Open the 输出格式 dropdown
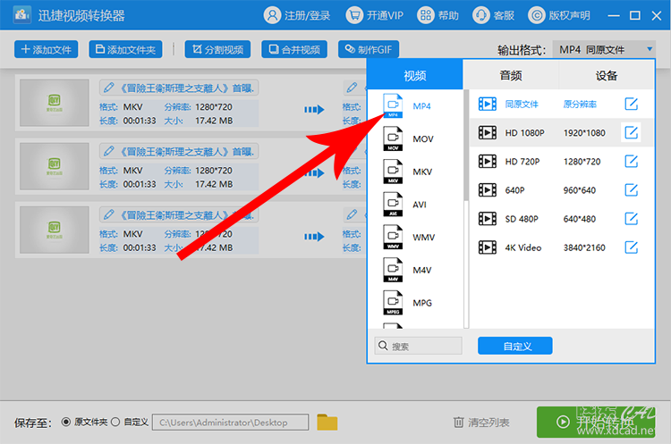This screenshot has width=671, height=444. tap(604, 49)
